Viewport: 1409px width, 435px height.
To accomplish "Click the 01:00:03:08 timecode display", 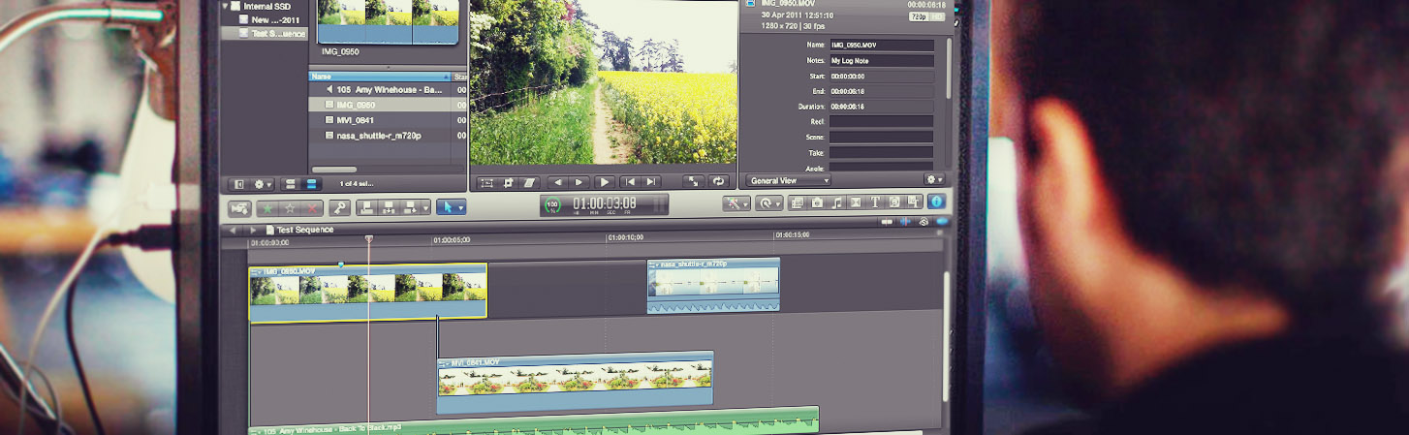I will [605, 203].
